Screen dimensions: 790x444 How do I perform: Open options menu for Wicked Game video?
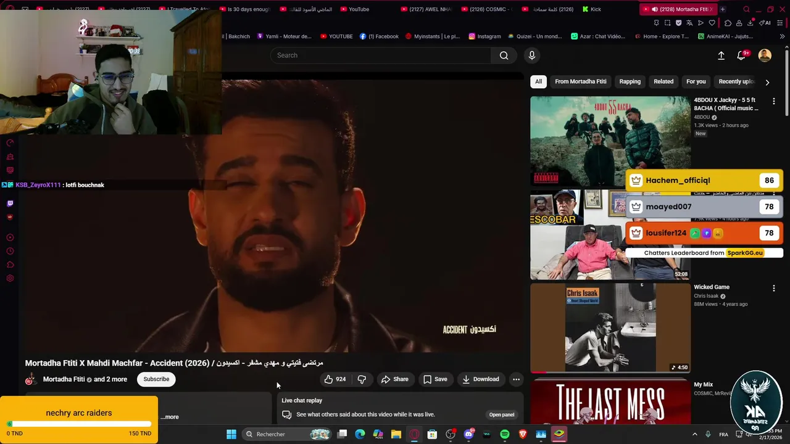[x=774, y=288]
